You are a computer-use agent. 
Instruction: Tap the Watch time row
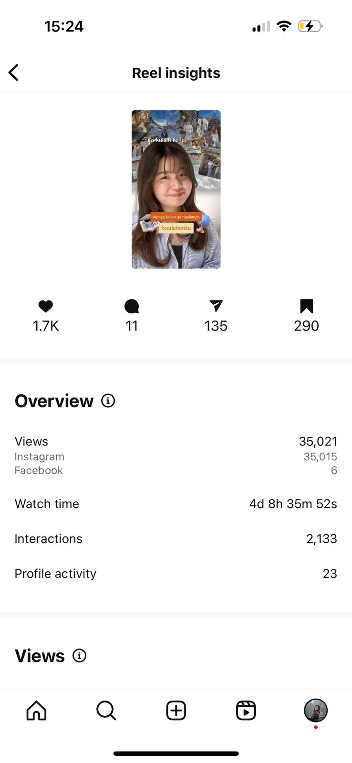(x=176, y=504)
